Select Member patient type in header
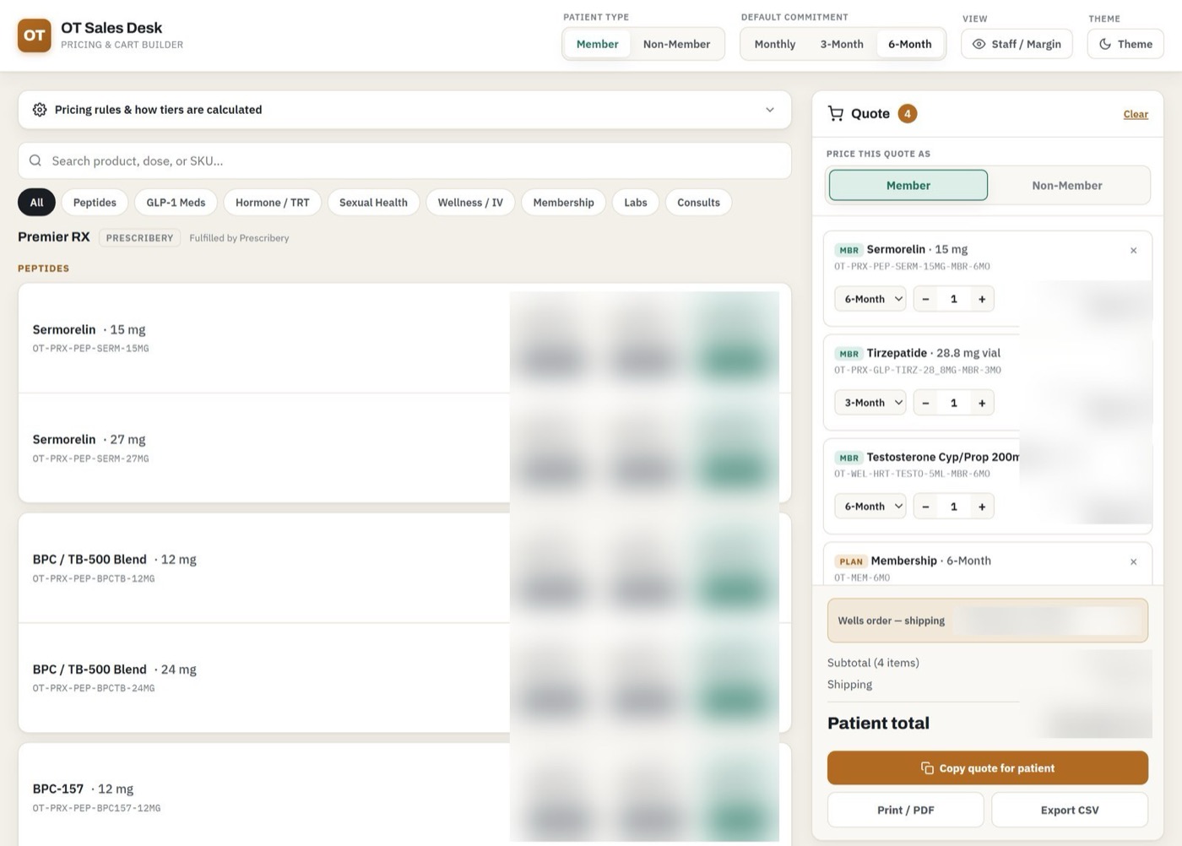Screen dimensions: 1182x846 point(597,44)
